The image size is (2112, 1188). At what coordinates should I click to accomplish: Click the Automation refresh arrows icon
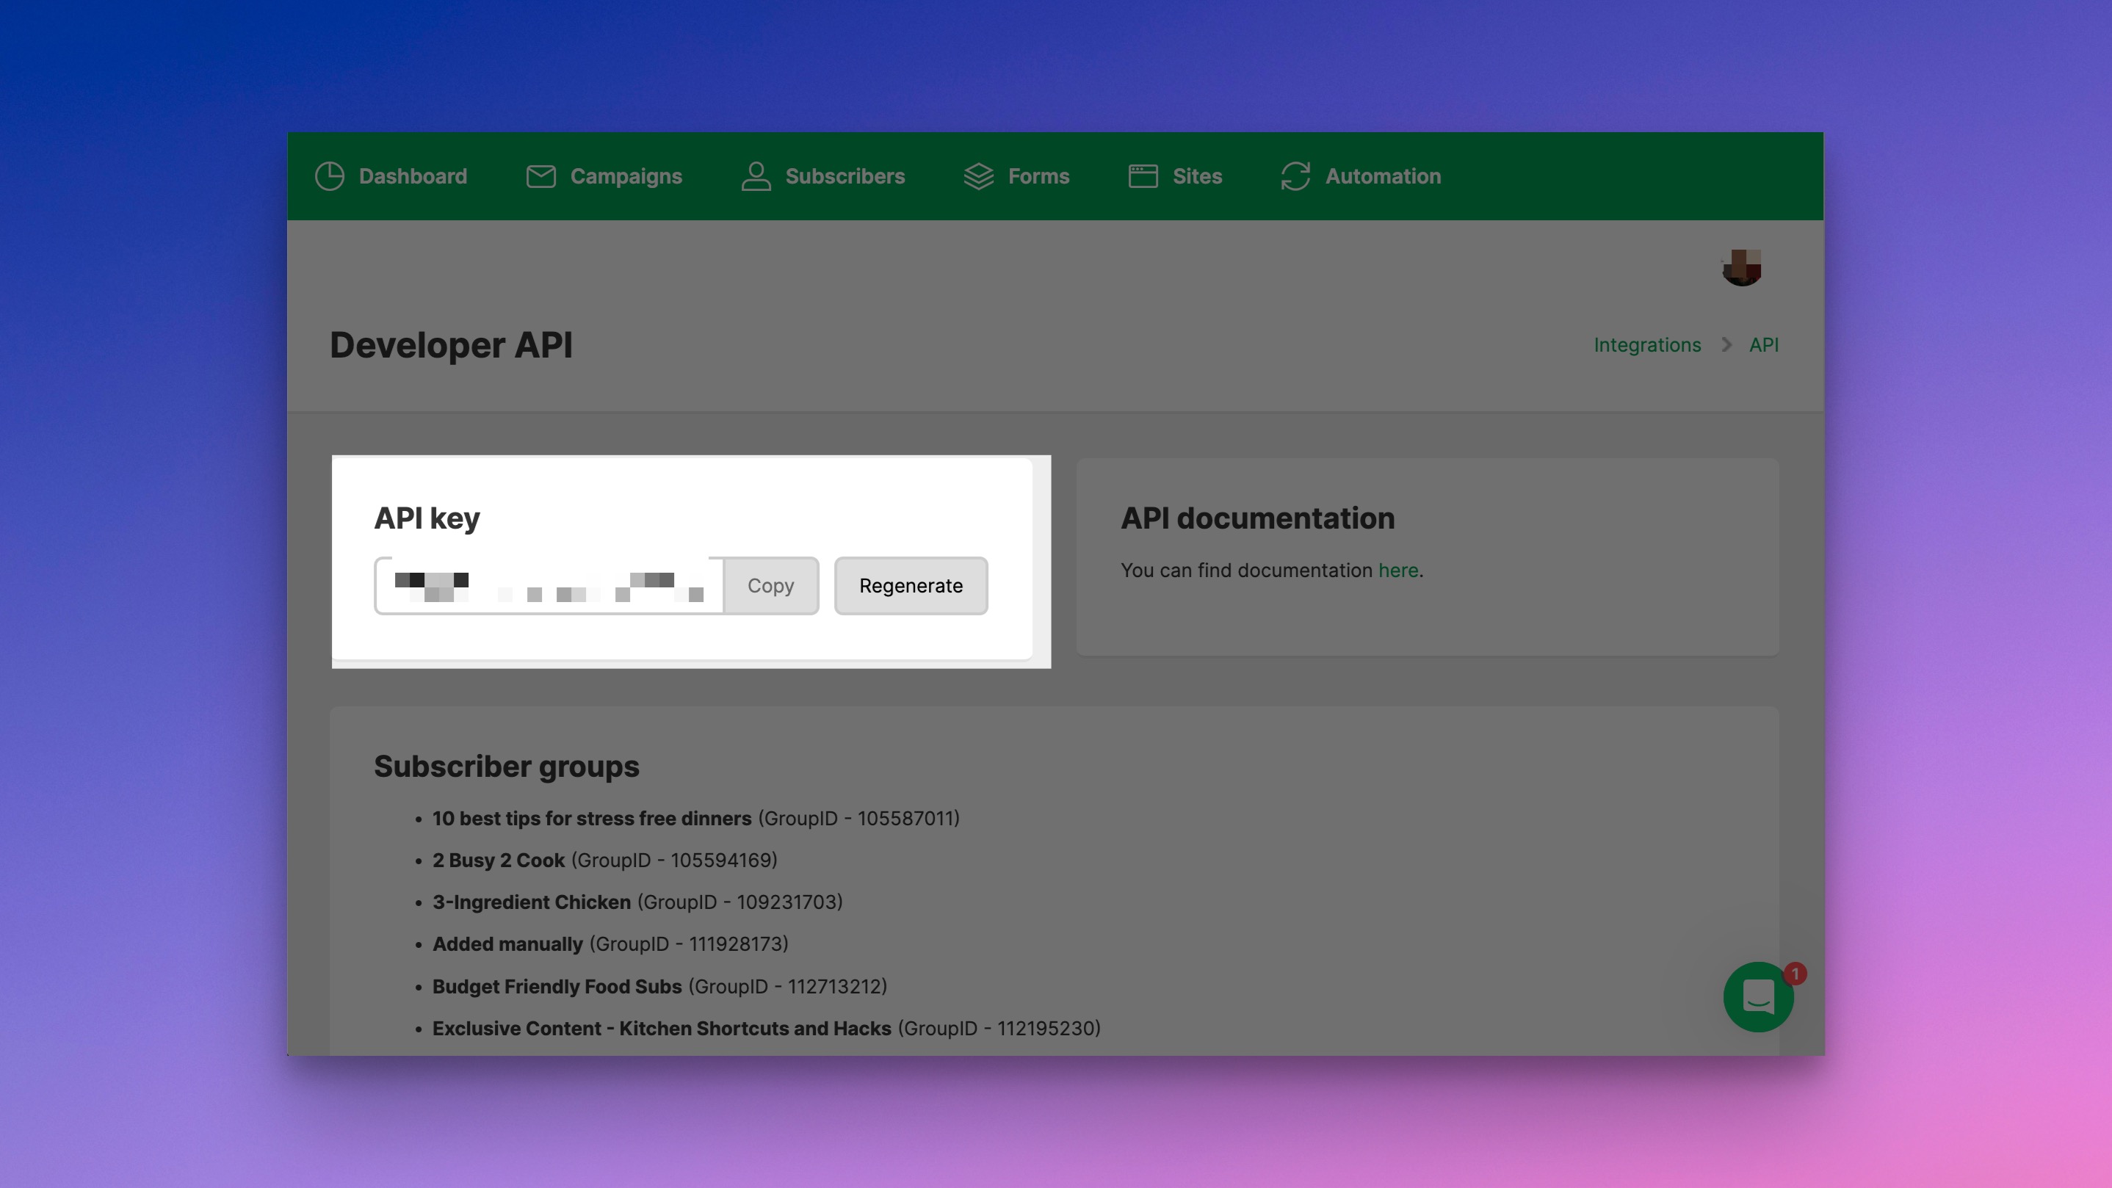coord(1295,176)
